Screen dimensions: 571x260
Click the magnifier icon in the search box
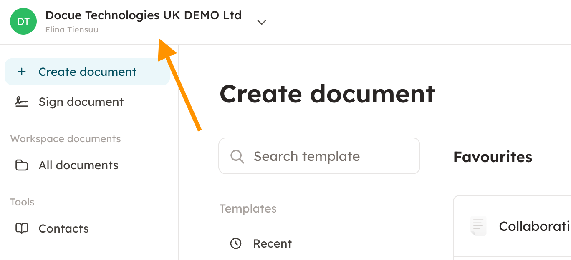pyautogui.click(x=237, y=157)
